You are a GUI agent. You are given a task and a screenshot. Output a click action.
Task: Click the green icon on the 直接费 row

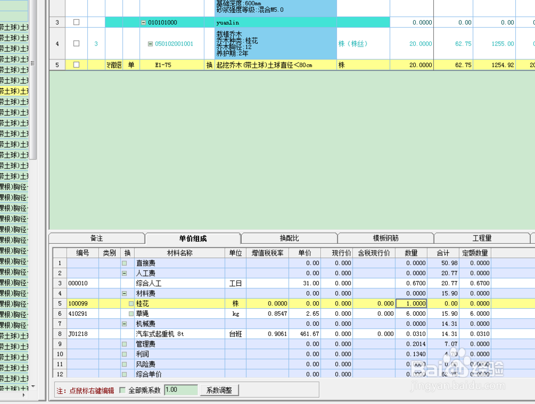(124, 263)
